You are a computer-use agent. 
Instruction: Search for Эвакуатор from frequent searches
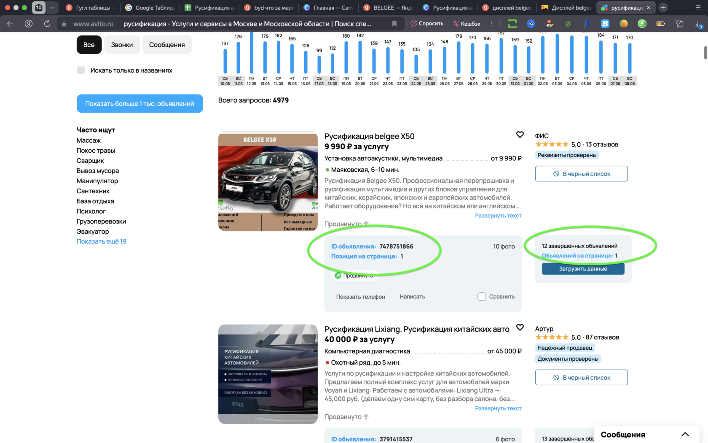click(93, 231)
